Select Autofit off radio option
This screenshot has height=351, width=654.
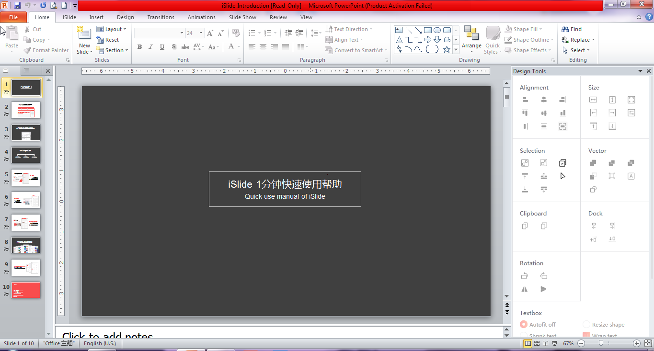pos(524,325)
